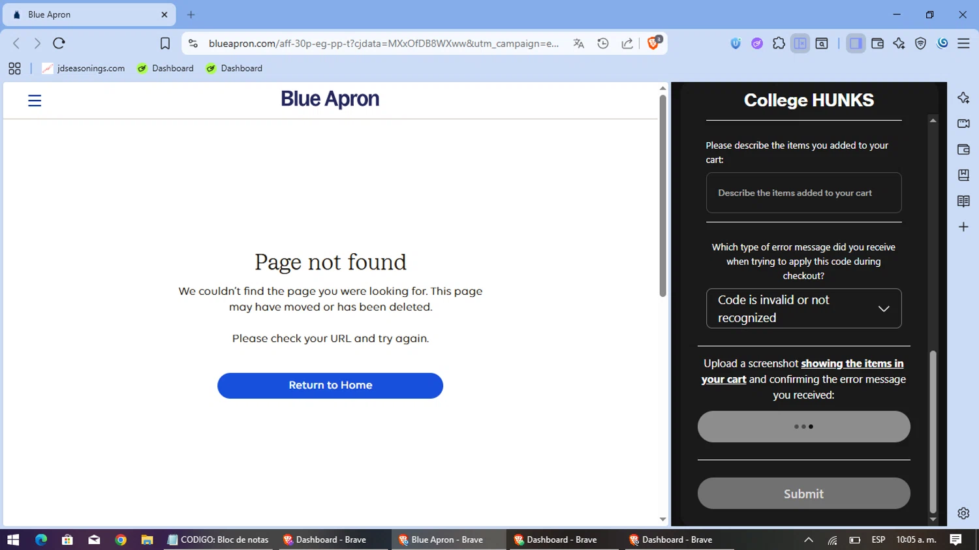979x550 pixels.
Task: Click the Blue Apron logo
Action: pos(330,99)
